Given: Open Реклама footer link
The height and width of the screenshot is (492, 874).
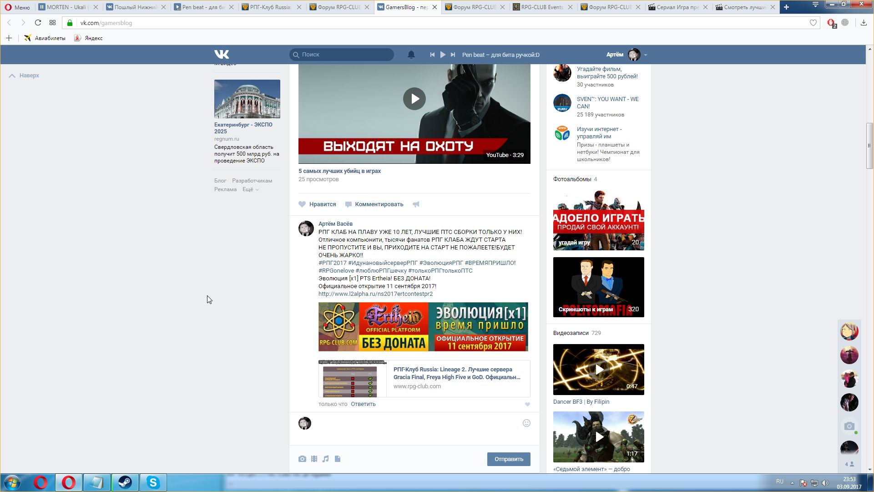Looking at the screenshot, I should pyautogui.click(x=225, y=189).
